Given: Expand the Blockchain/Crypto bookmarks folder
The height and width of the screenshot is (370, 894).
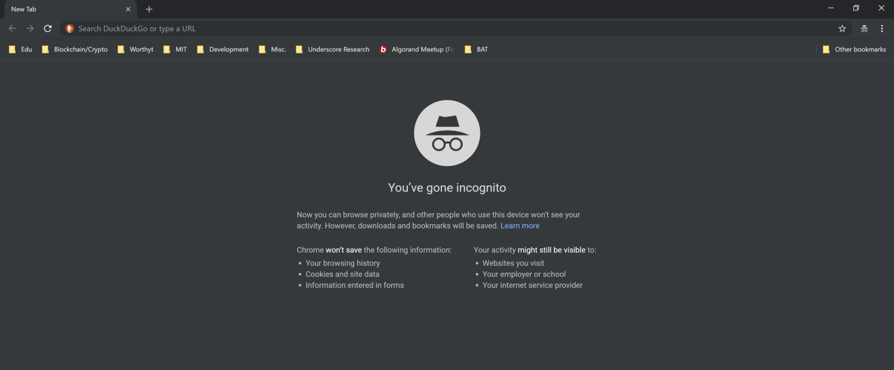Looking at the screenshot, I should point(75,50).
